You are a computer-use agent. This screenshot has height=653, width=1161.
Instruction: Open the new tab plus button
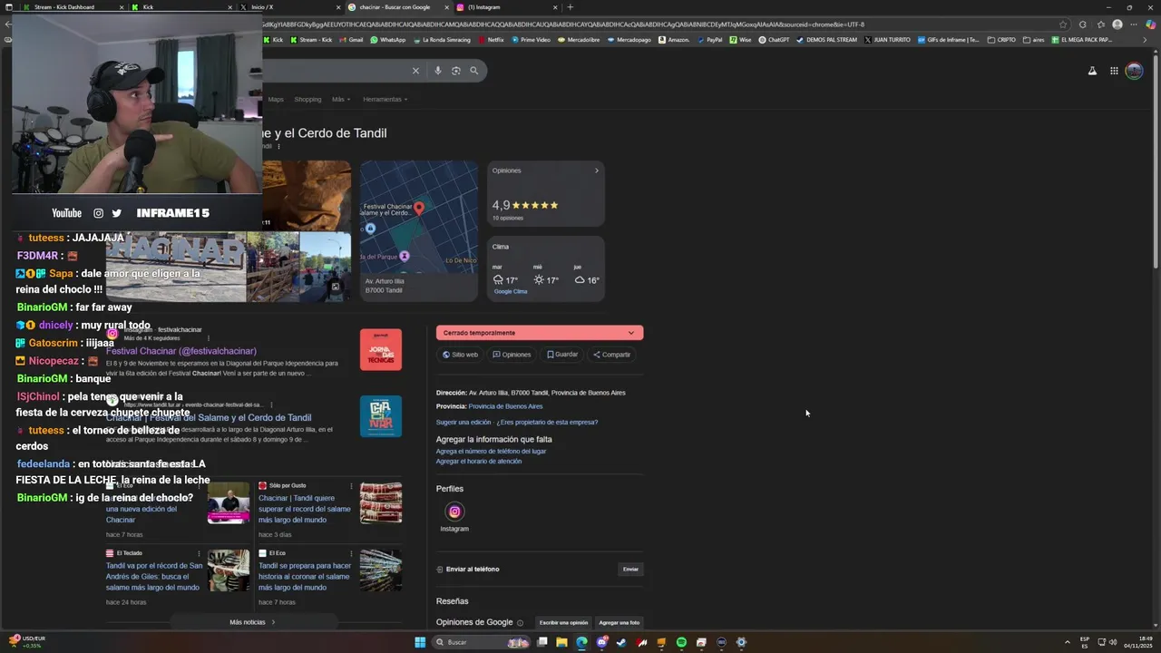570,7
